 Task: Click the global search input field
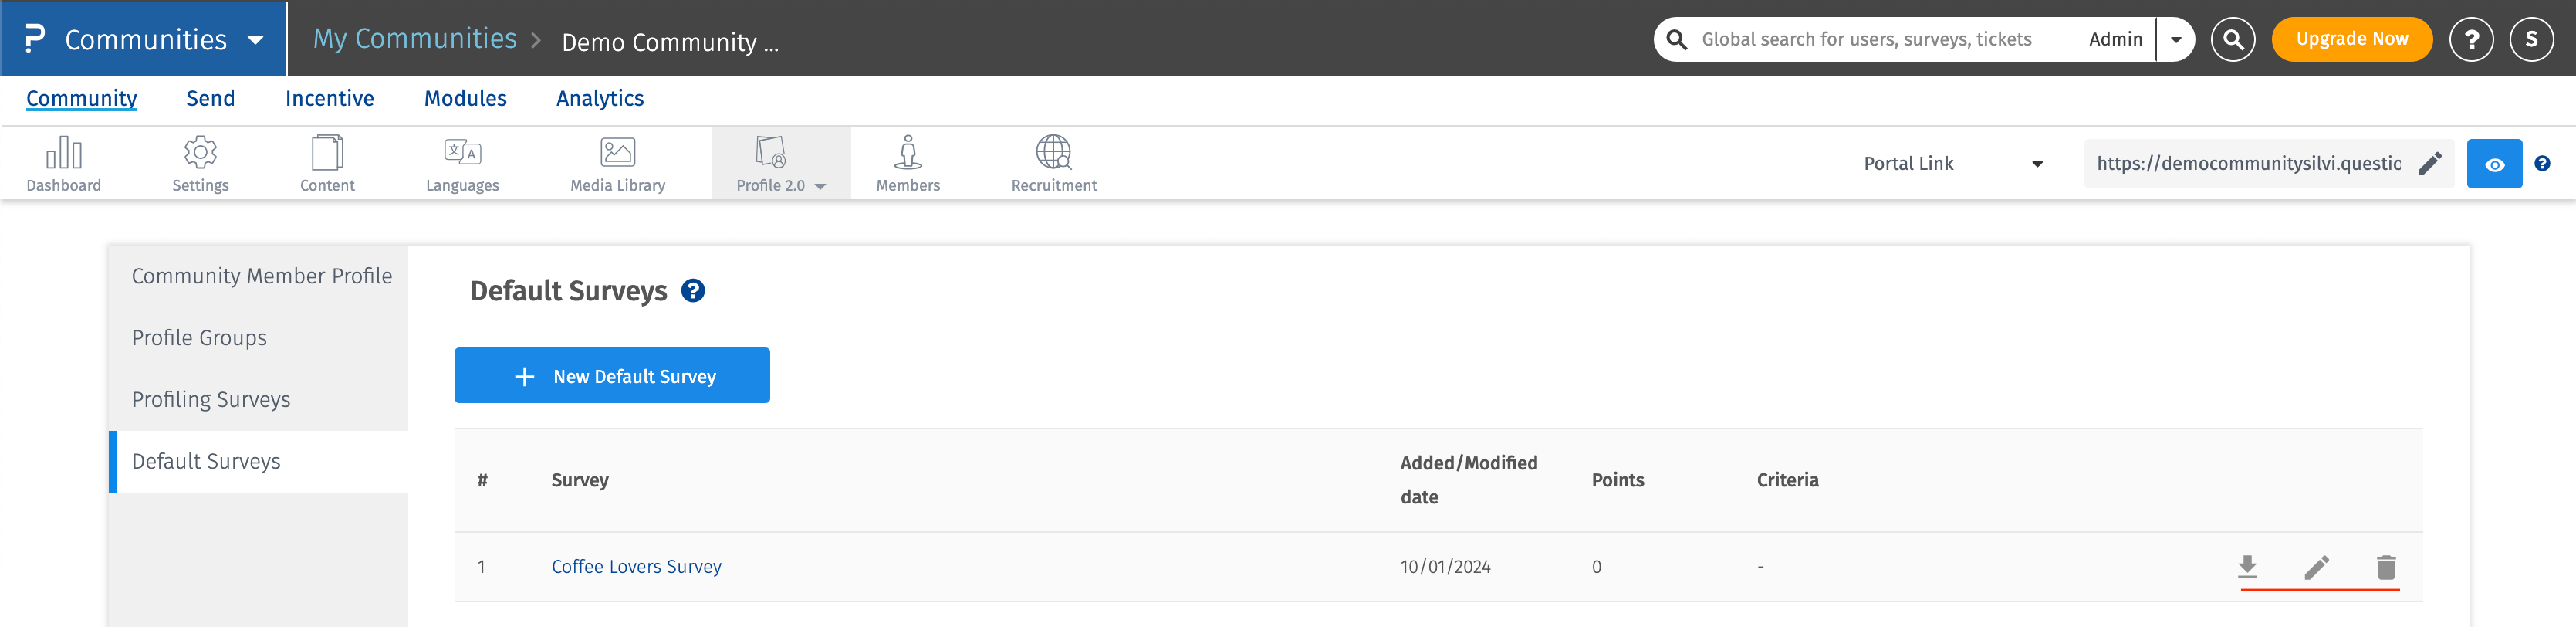coord(1880,40)
